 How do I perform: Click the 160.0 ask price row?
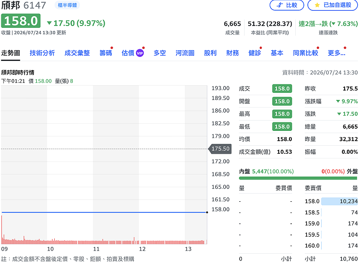coord(331,246)
